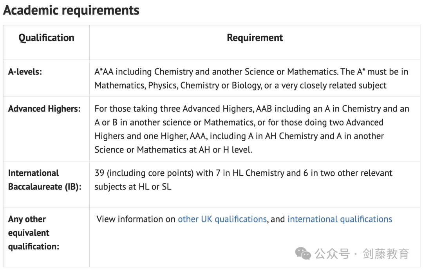Image resolution: width=423 pixels, height=271 pixels.
Task: Click the Advanced Highers AAB requirement paragraph
Action: coord(252,129)
